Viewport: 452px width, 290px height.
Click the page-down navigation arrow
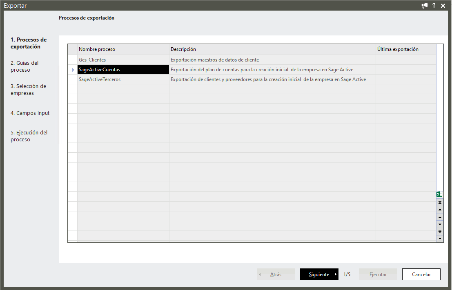click(440, 231)
